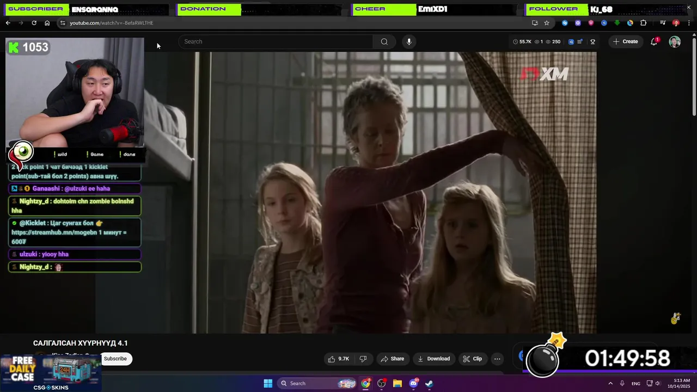This screenshot has height=392, width=697.
Task: Open YouTube notifications bell
Action: tap(654, 41)
